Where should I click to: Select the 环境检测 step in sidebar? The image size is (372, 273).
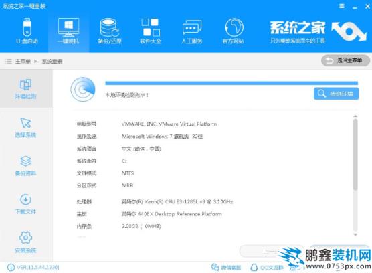tap(25, 89)
